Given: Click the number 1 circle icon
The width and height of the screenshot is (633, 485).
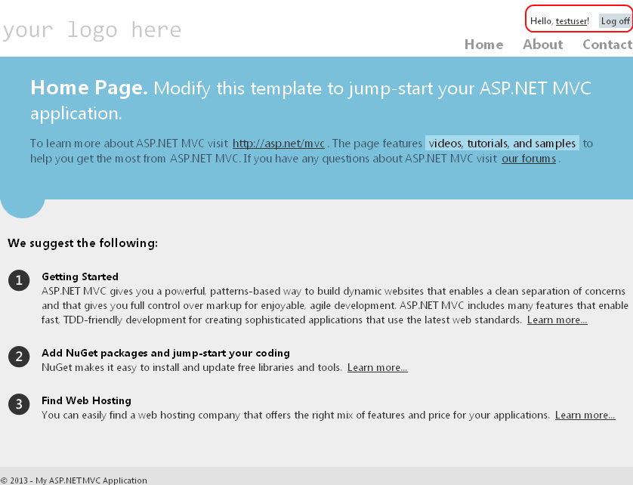Looking at the screenshot, I should click(x=19, y=281).
